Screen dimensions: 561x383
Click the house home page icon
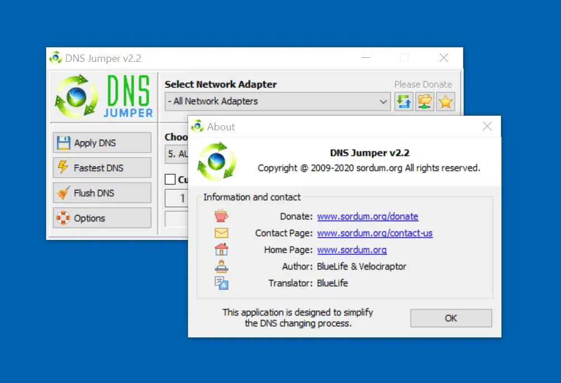tap(222, 249)
